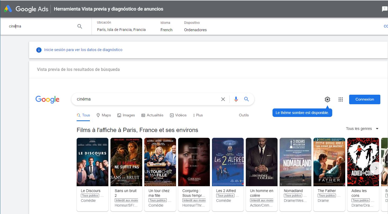
Task: Switch to the Images tab
Action: [126, 115]
